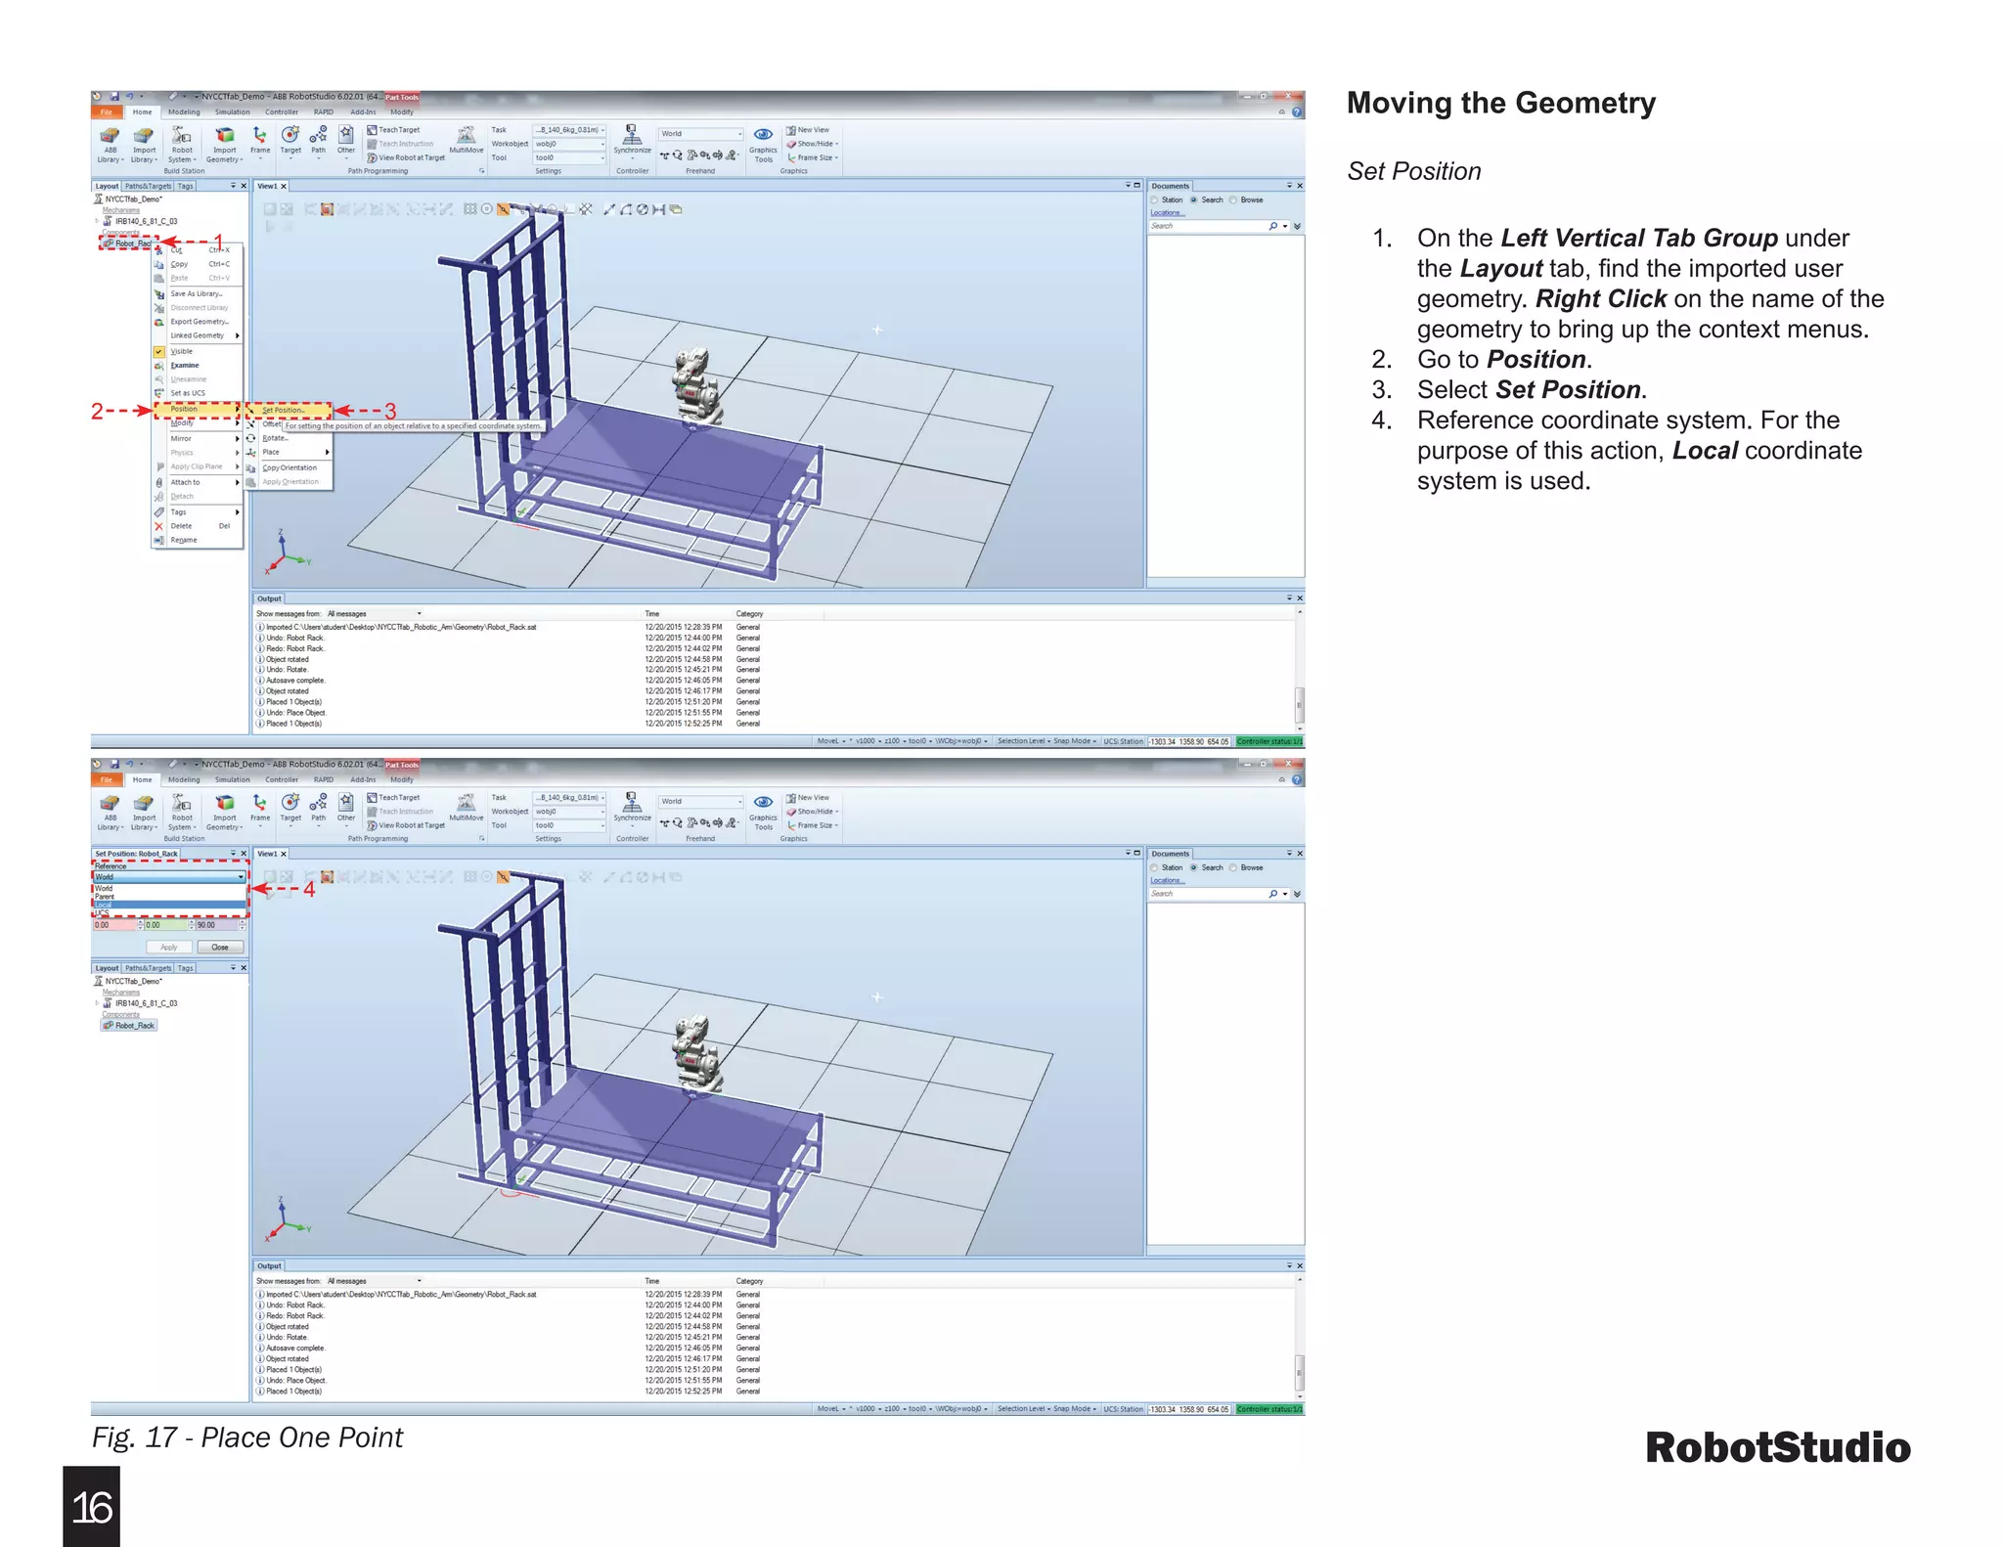Click the Save As Library icon
2003x1547 pixels.
(x=158, y=293)
